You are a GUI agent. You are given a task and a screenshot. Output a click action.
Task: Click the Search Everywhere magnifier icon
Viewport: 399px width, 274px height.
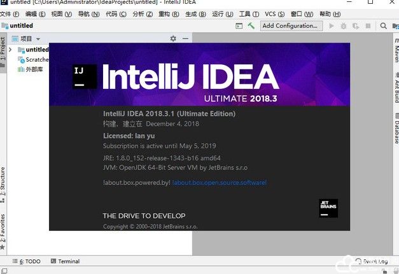pos(384,26)
